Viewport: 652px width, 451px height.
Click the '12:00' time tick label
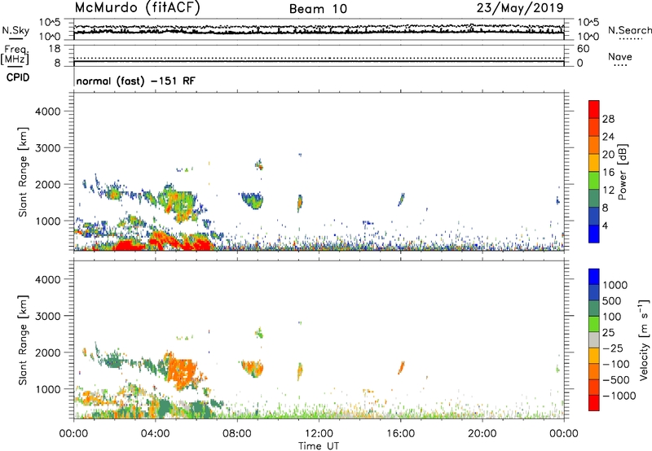[x=319, y=434]
